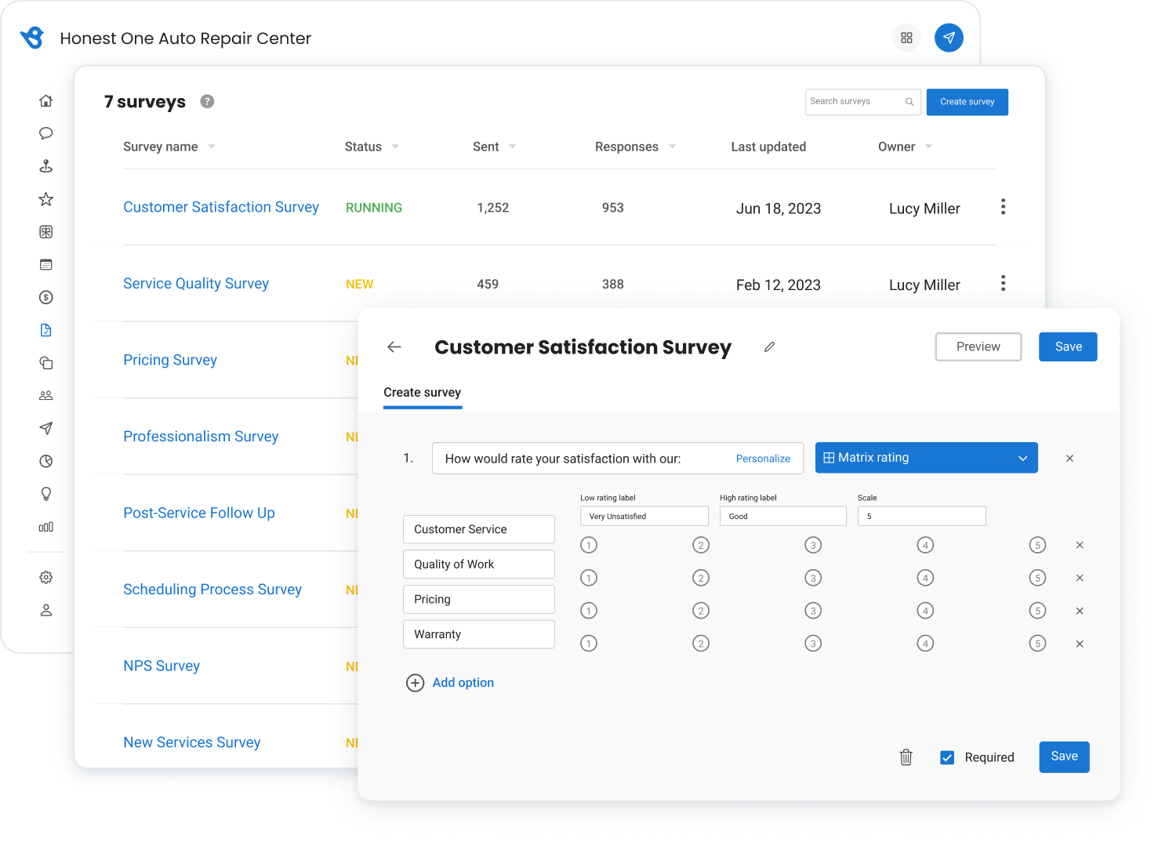Open the home dashboard from the sidebar

click(45, 100)
